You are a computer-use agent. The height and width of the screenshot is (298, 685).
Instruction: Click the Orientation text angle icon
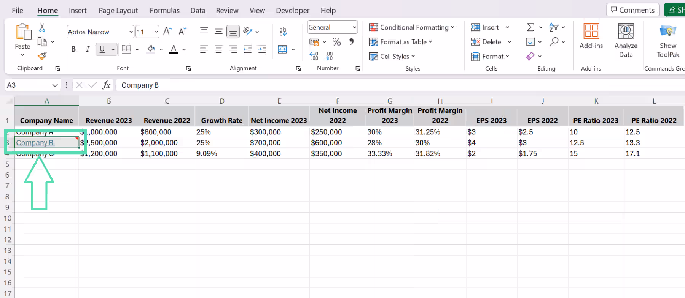point(248,31)
